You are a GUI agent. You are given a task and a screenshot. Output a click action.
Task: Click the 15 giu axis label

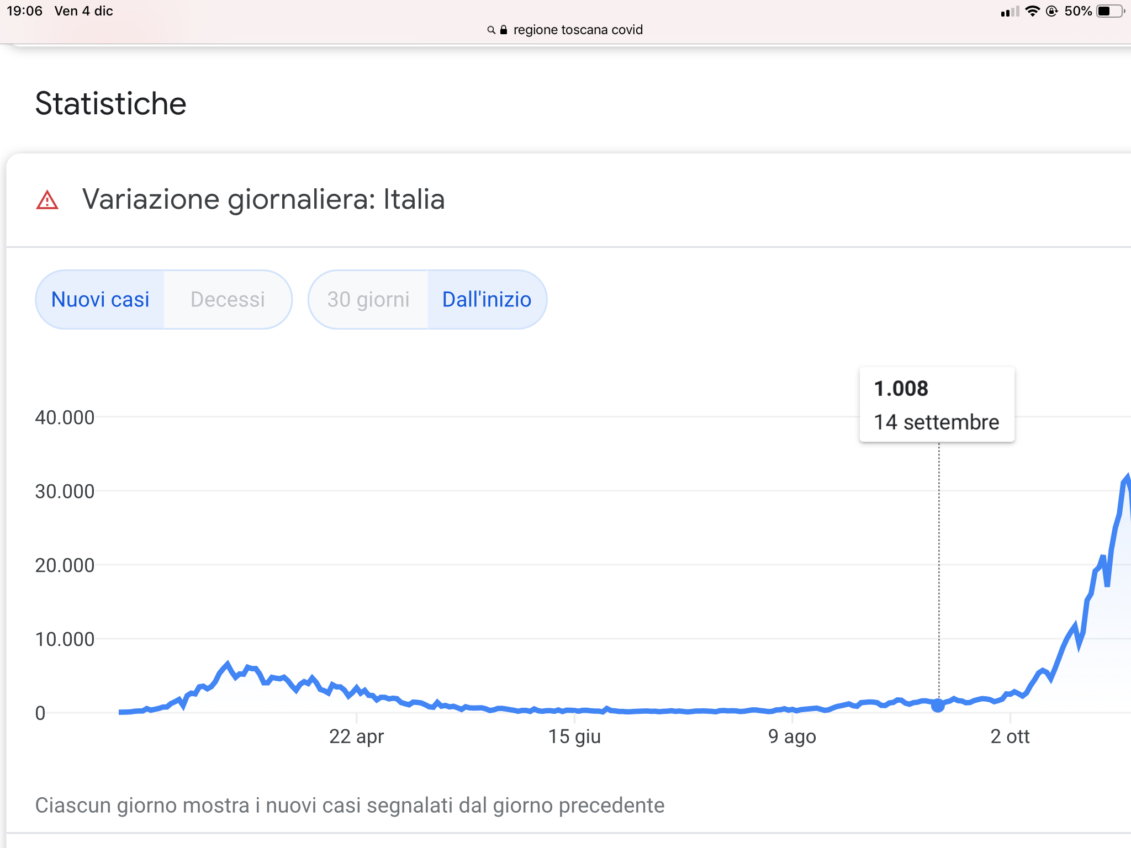[574, 737]
